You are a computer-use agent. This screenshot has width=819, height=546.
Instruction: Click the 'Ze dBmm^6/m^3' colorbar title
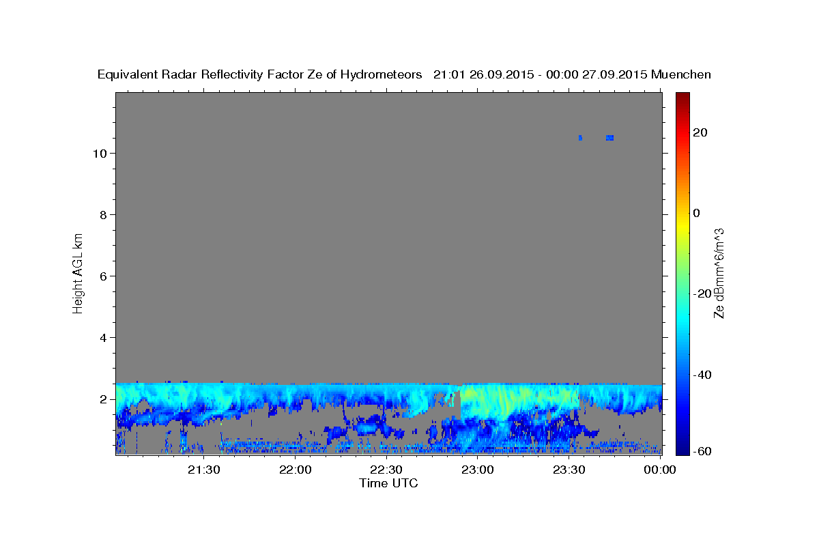(719, 273)
